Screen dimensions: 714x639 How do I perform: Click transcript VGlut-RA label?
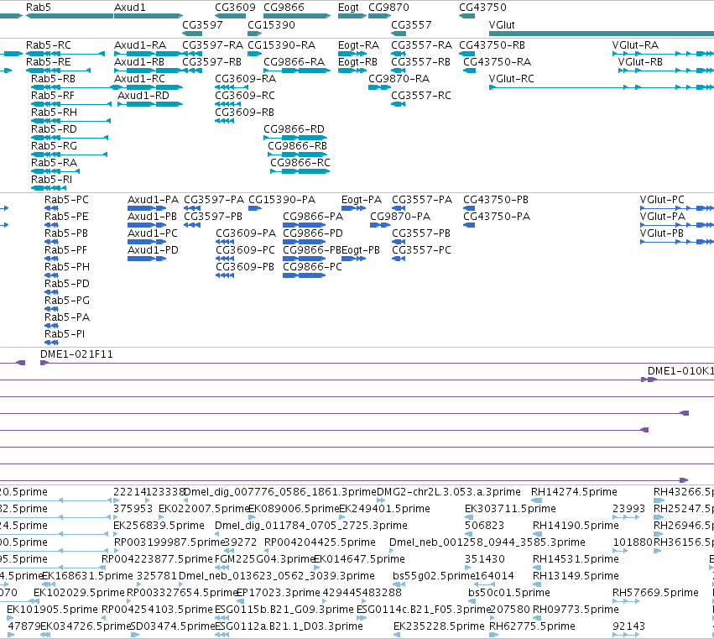635,45
